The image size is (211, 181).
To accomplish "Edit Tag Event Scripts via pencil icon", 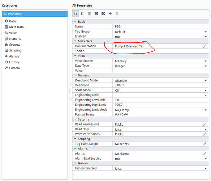I will (x=204, y=144).
